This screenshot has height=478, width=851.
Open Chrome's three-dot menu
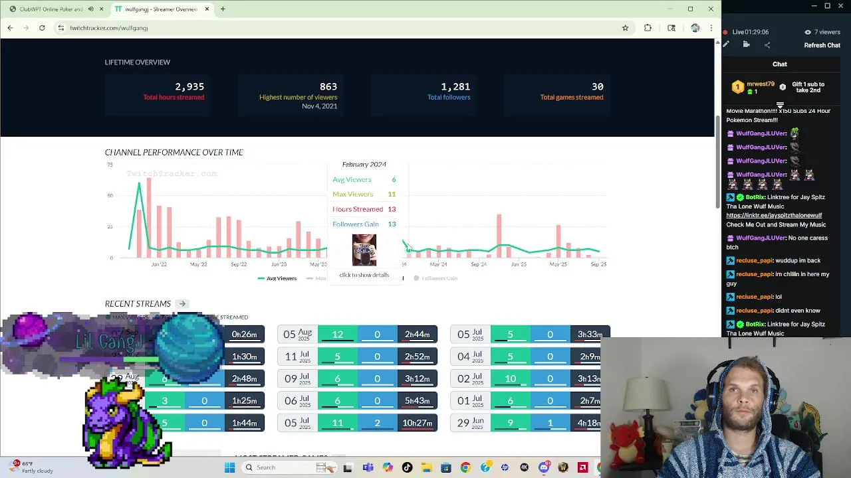[711, 28]
